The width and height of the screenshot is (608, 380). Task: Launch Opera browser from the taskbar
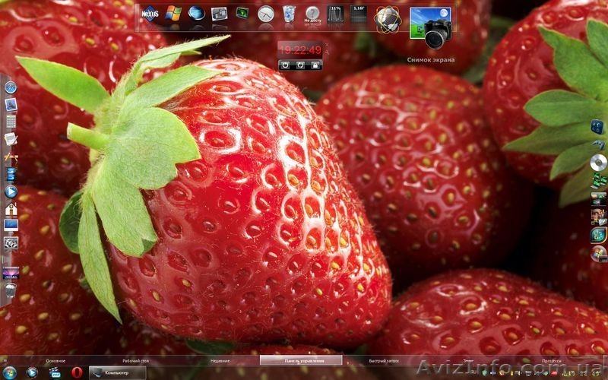coord(77,373)
